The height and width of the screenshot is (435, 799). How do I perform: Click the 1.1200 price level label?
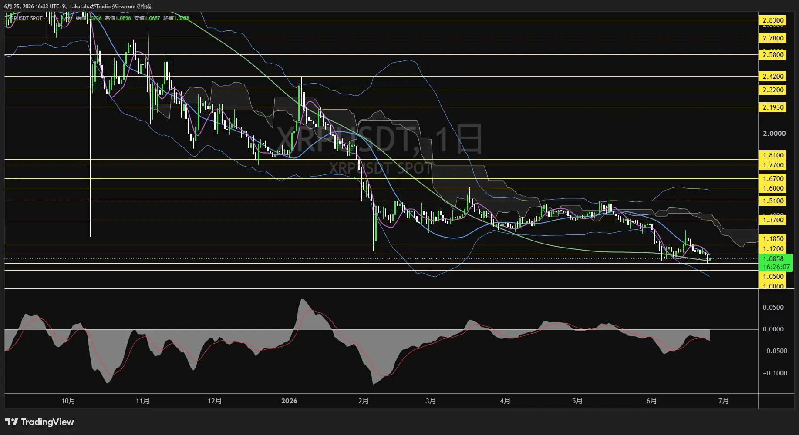(773, 249)
